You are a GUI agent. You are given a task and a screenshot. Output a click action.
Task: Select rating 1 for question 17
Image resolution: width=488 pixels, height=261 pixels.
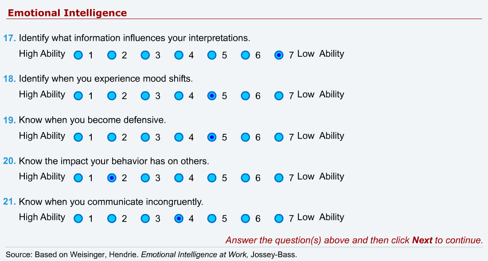78,55
